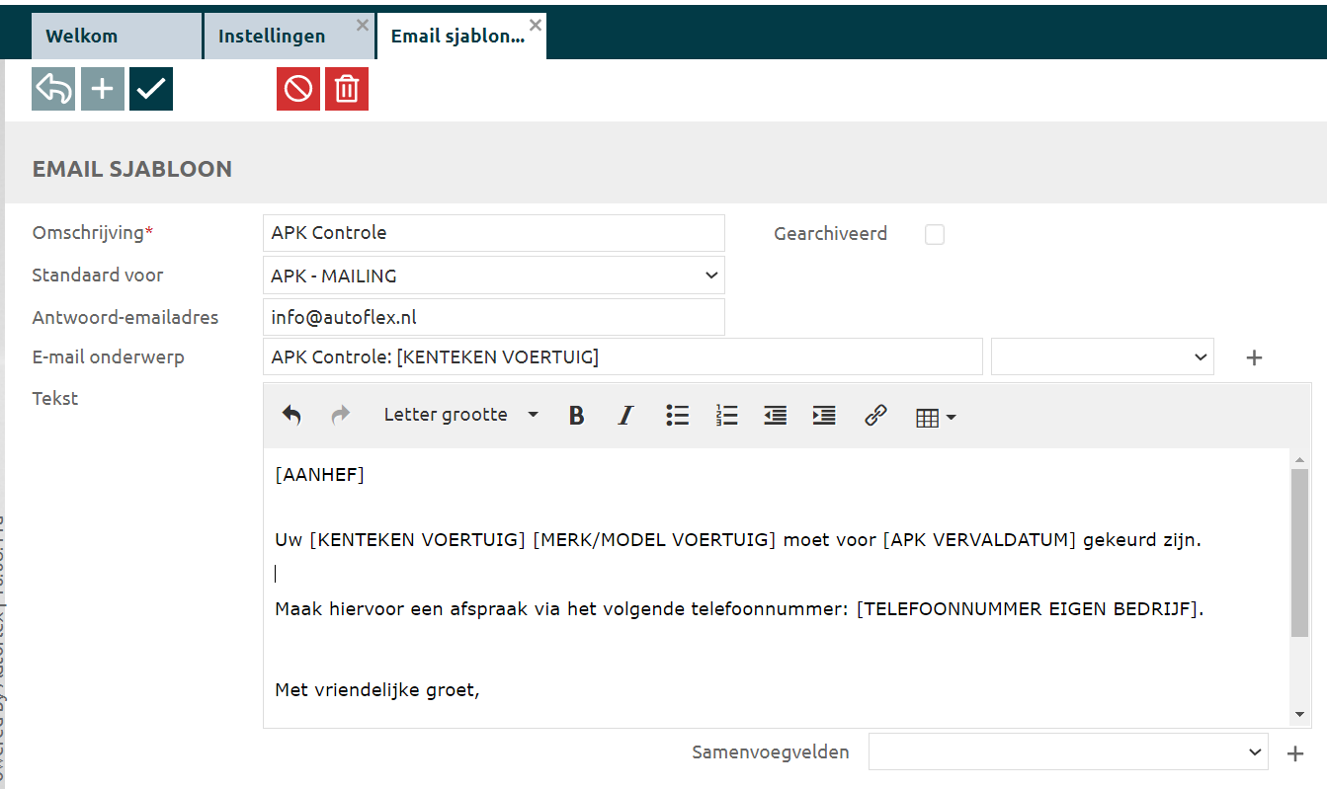Viewport: 1327px width, 789px height.
Task: Click the back arrow toolbar button
Action: [x=53, y=89]
